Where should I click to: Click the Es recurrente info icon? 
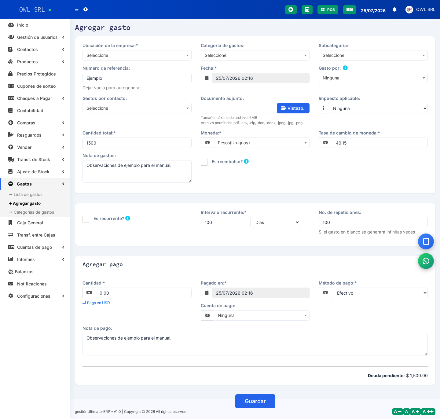(128, 218)
